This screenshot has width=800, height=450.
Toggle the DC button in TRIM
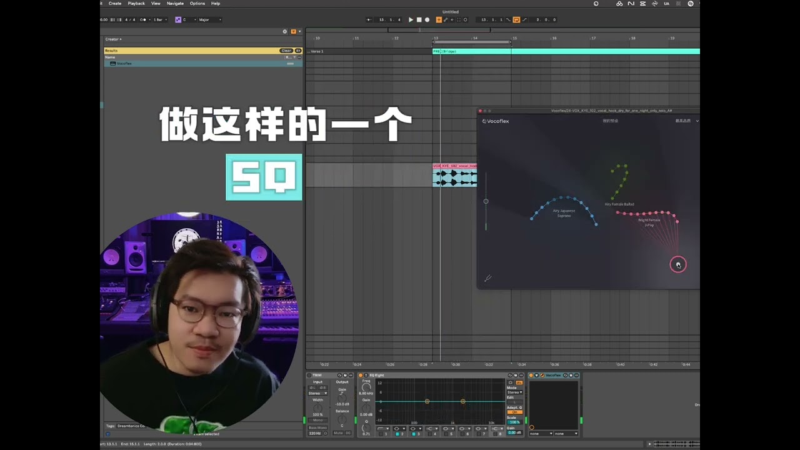pos(348,432)
